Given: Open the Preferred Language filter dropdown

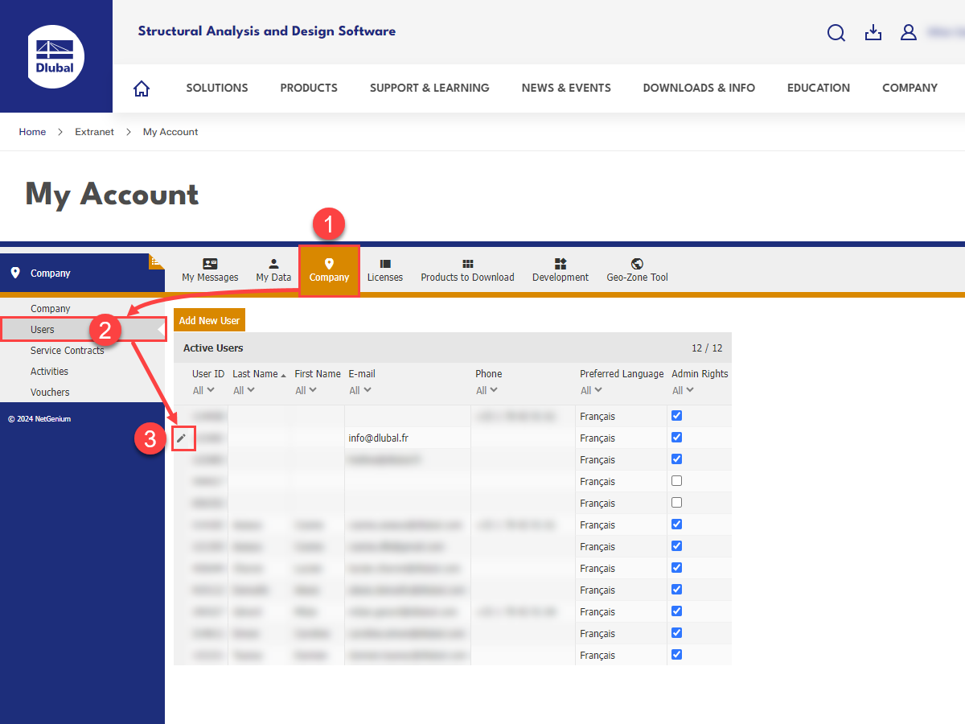Looking at the screenshot, I should 591,390.
